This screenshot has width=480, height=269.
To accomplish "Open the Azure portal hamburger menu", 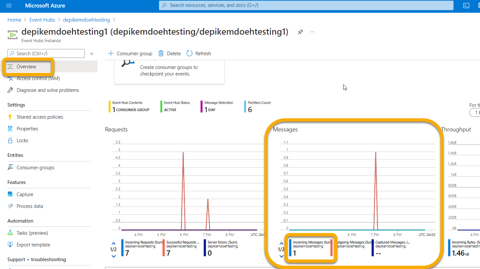I will point(9,6).
